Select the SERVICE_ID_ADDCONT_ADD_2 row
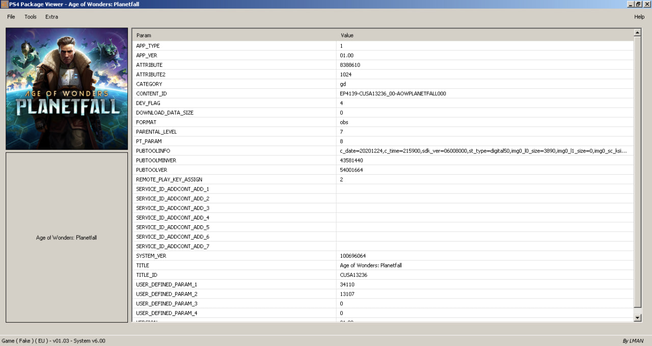The image size is (652, 346). (383, 198)
